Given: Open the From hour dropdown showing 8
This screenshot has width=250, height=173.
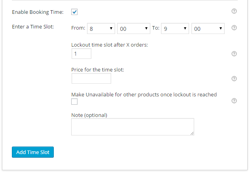Looking at the screenshot, I should [101, 28].
